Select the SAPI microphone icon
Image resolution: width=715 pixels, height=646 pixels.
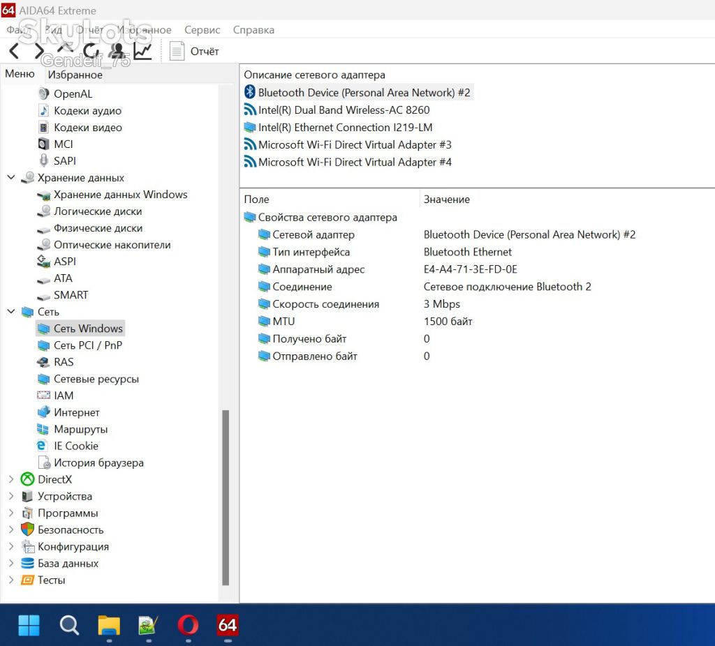click(44, 161)
